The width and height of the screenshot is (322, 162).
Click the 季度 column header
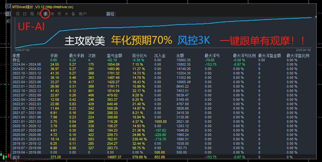coord(16,56)
